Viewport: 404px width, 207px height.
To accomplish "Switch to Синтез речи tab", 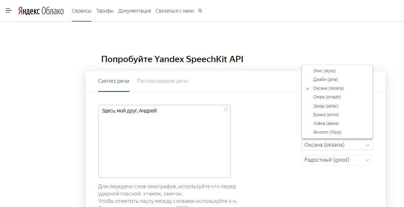I will (x=114, y=81).
